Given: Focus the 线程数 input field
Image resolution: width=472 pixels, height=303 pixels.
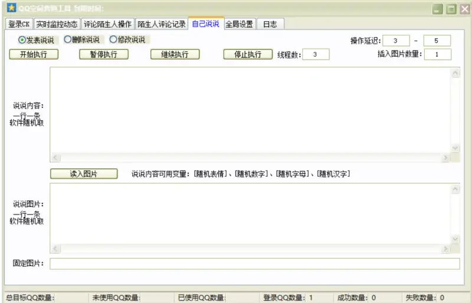Looking at the screenshot, I should pyautogui.click(x=316, y=54).
